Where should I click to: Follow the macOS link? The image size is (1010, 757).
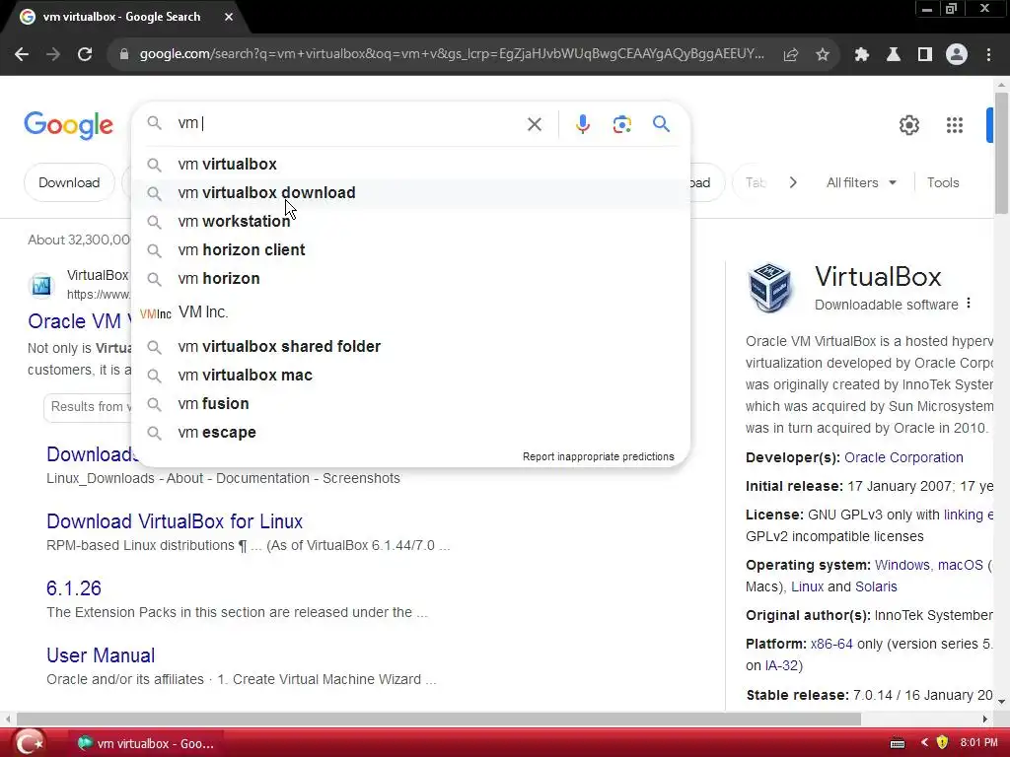[961, 565]
